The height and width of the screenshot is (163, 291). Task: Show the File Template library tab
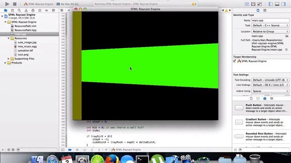tap(251, 99)
